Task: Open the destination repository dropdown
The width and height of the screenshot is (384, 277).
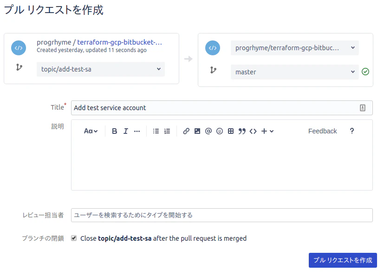Action: click(294, 48)
